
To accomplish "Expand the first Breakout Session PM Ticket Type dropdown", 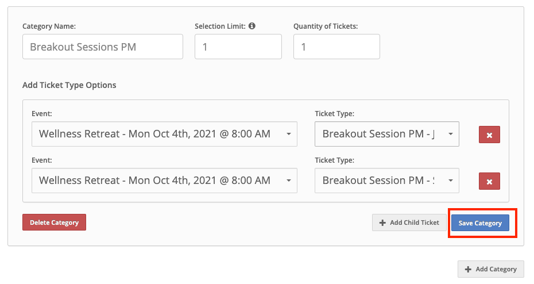I will click(x=387, y=134).
